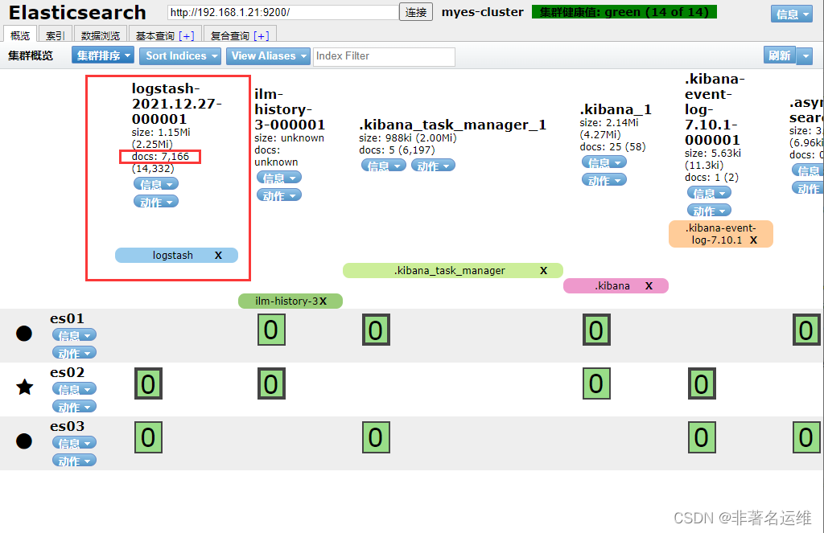Remove the logstash alias with X
The height and width of the screenshot is (533, 824).
click(x=218, y=255)
